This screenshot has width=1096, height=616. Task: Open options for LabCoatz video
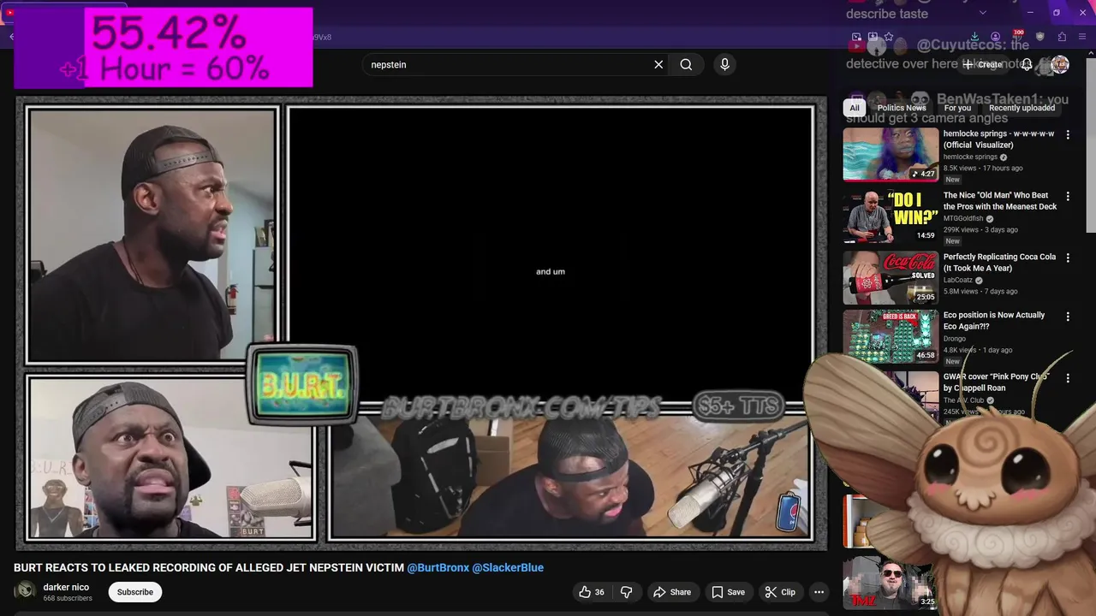tap(1068, 258)
